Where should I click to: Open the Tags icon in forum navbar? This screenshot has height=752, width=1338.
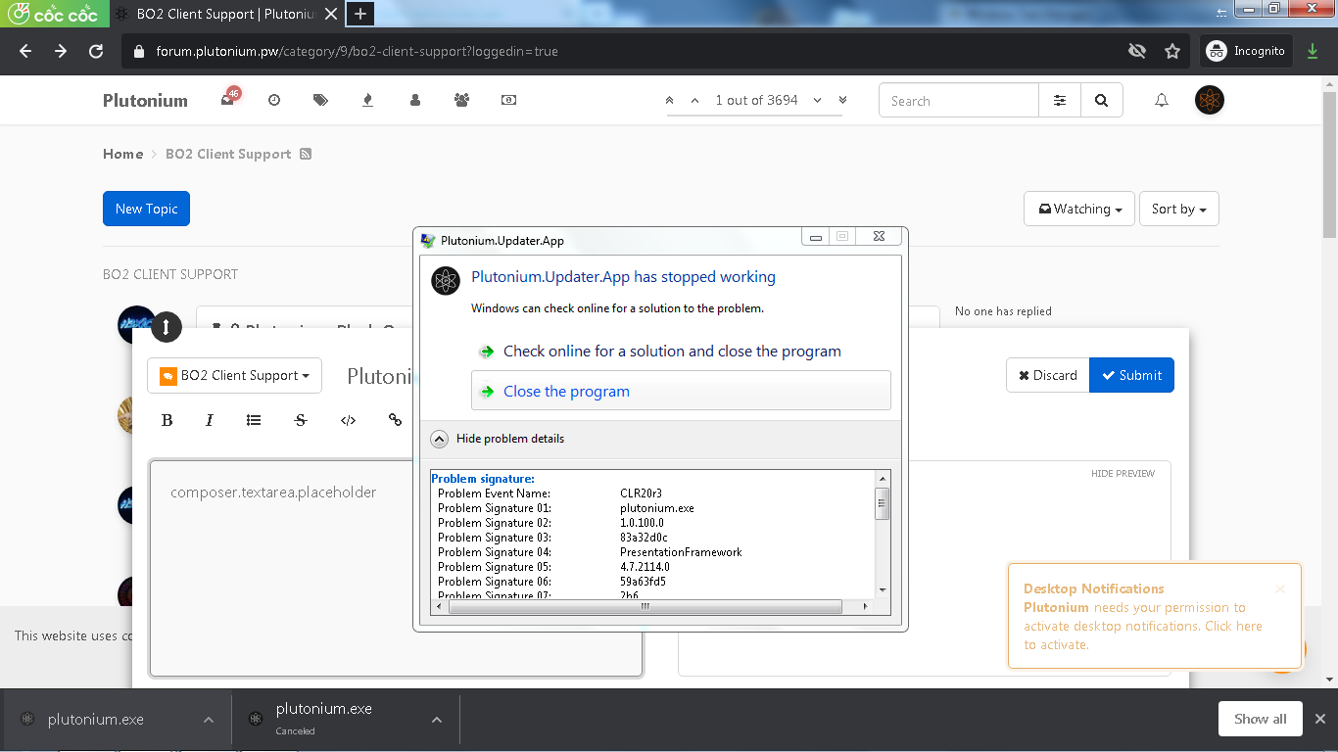pyautogui.click(x=320, y=100)
